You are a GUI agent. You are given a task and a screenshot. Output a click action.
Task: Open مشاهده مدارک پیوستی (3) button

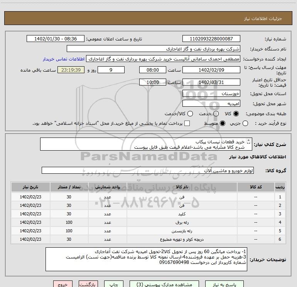(164, 284)
